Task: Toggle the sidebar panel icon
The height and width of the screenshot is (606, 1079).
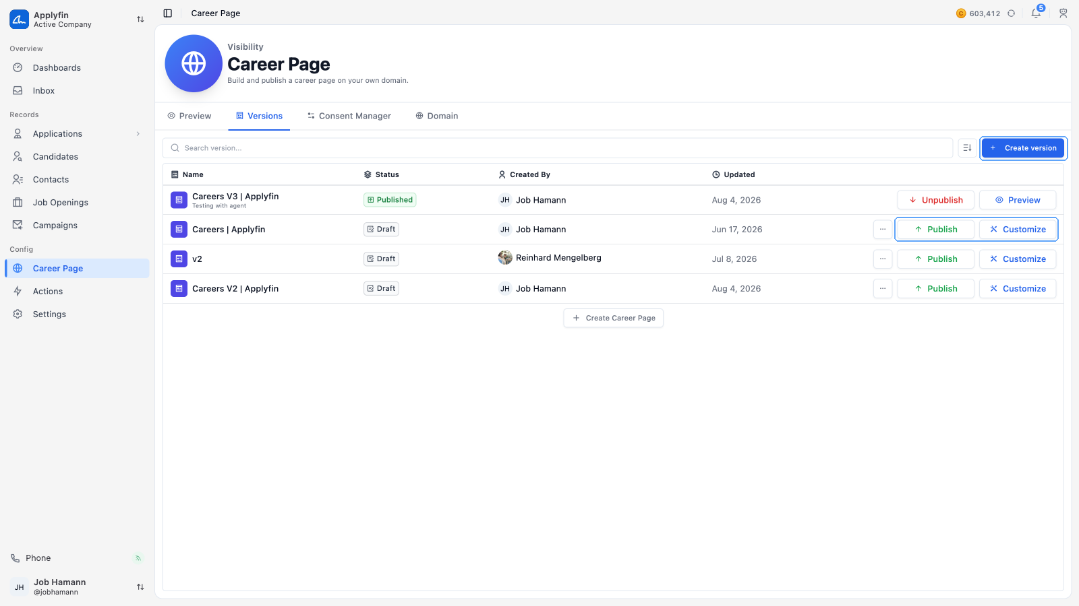Action: click(x=168, y=13)
